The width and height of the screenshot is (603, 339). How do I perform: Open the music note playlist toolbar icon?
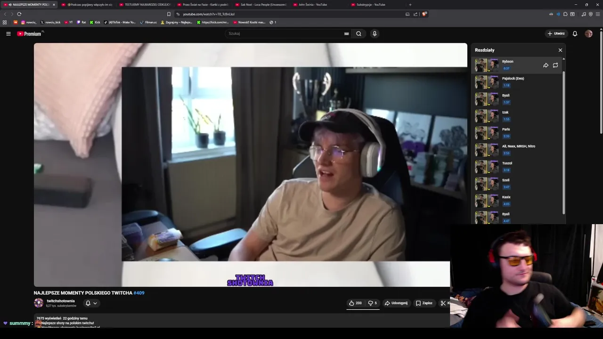(x=584, y=14)
